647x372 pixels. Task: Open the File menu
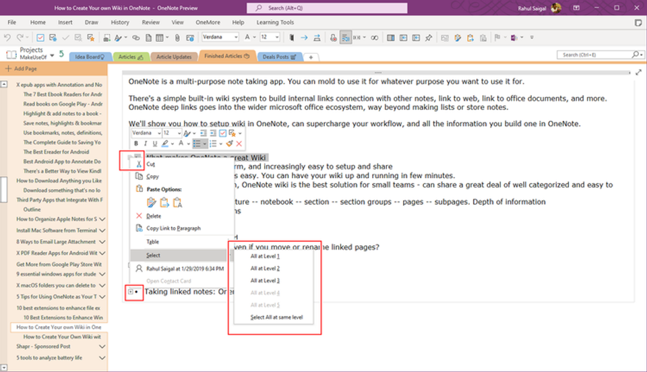pos(12,22)
